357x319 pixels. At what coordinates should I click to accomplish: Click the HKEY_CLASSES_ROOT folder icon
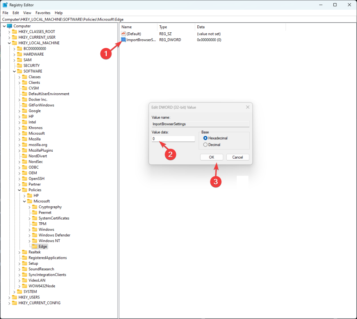click(x=15, y=32)
